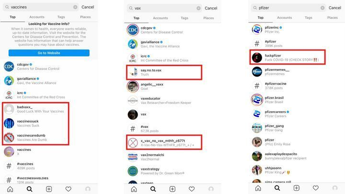345x194 pixels.
Task: Cancel the 'pfizer' search
Action: tap(334, 8)
